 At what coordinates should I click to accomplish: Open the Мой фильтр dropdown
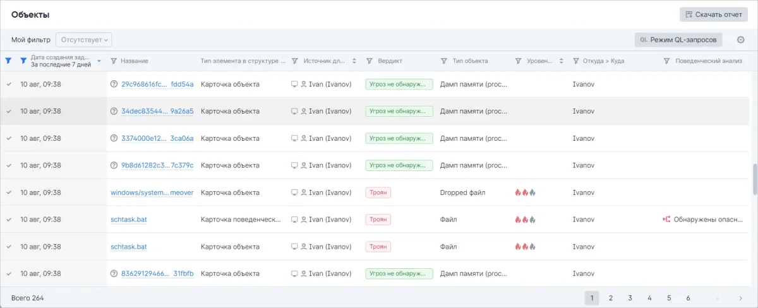[83, 40]
